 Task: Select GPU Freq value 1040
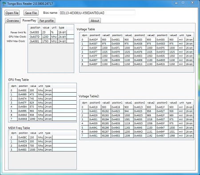tap(33, 119)
